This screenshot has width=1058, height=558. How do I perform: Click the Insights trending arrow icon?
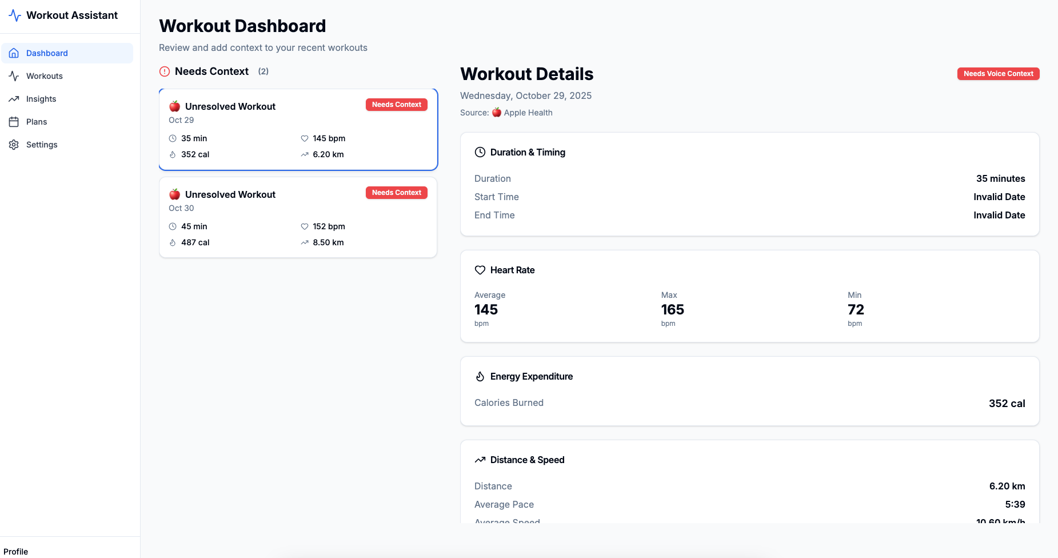pyautogui.click(x=14, y=99)
